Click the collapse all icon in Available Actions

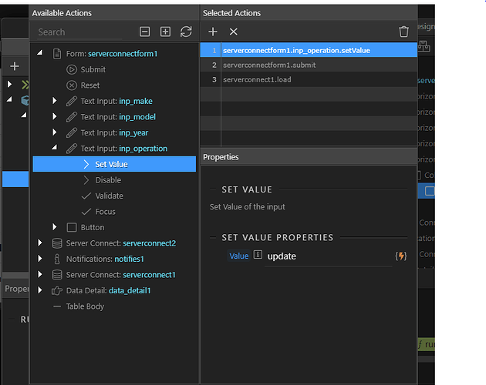(x=144, y=32)
